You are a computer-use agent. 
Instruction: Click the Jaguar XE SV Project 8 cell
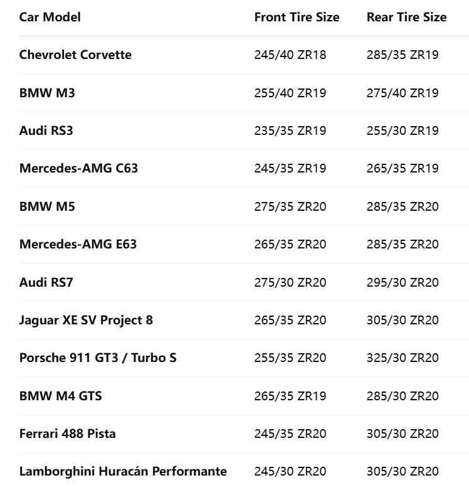click(x=86, y=320)
